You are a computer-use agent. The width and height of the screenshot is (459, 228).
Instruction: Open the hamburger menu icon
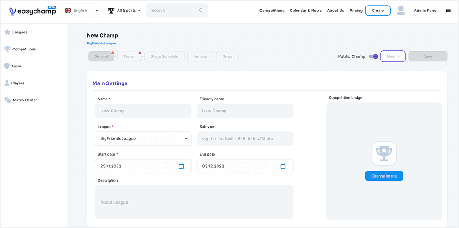coord(448,11)
